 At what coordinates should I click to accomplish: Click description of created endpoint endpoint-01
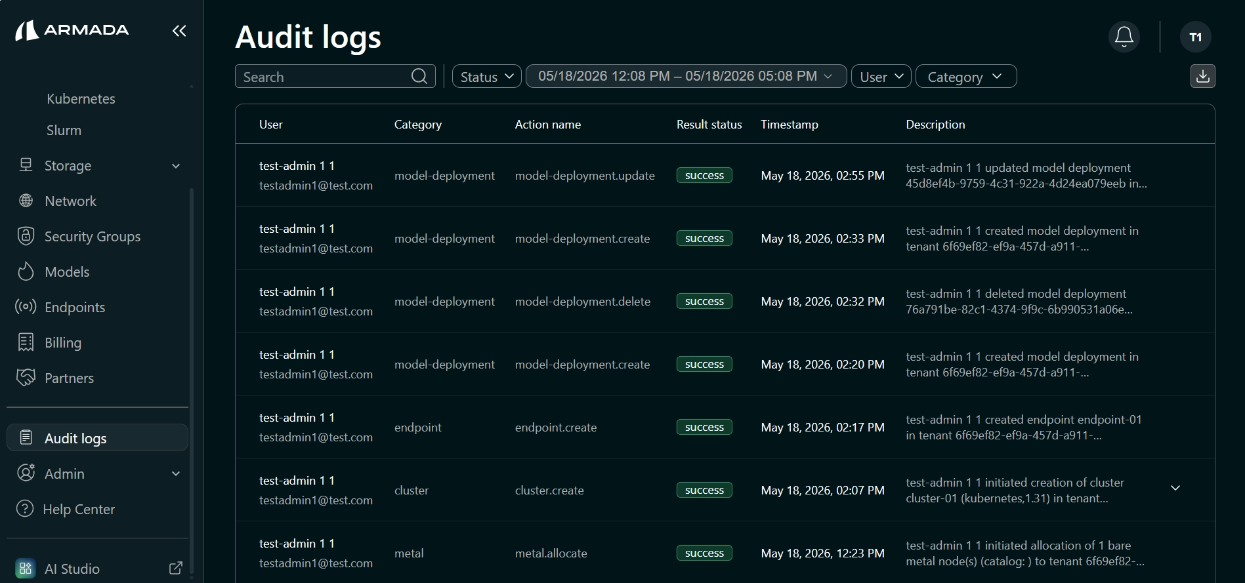tap(1024, 428)
